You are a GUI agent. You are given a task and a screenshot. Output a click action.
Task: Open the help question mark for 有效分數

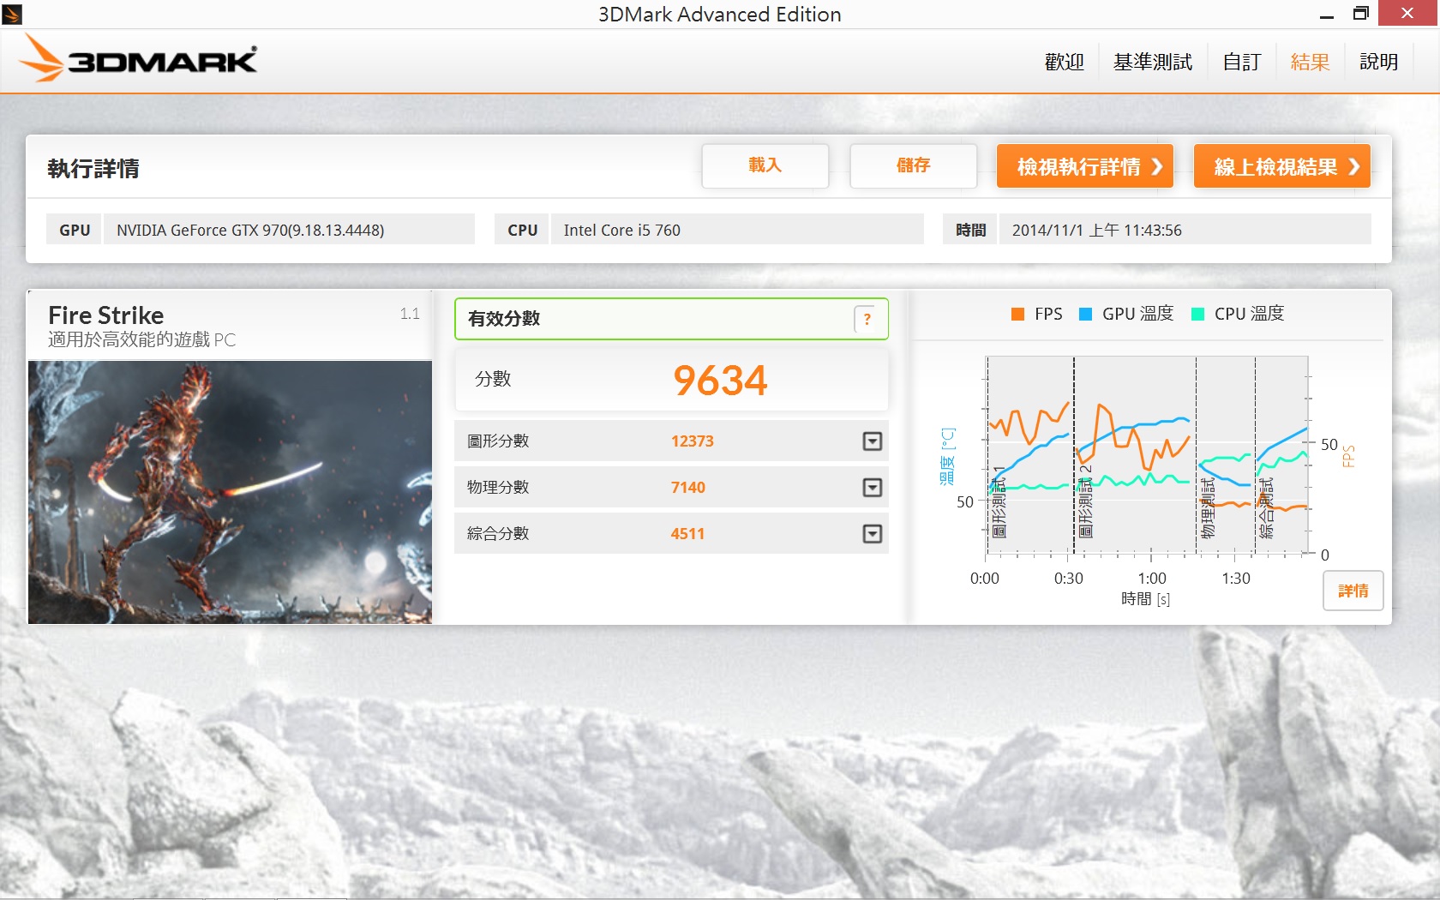coord(867,319)
